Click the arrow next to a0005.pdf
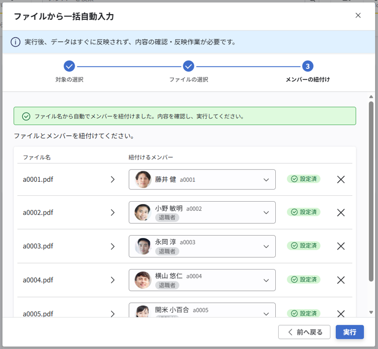The height and width of the screenshot is (349, 378). [112, 314]
